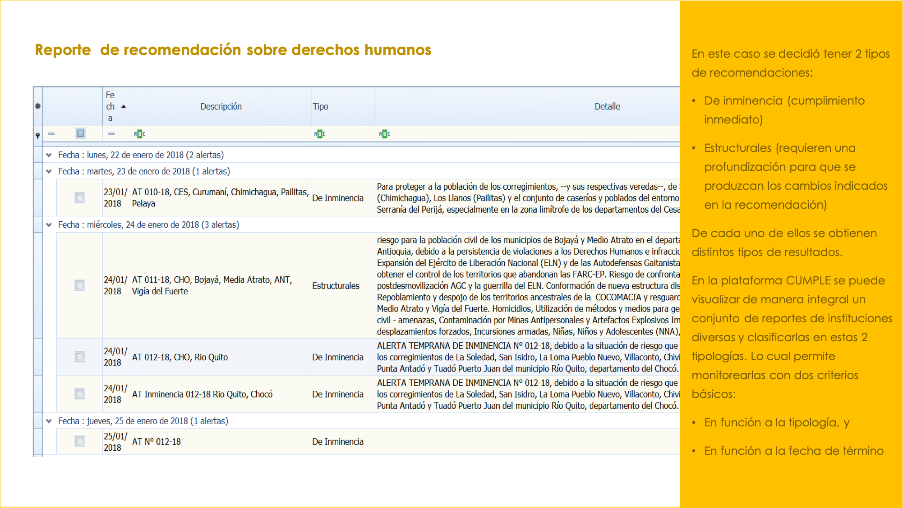
Task: Click the 'Estructurales' Tipo cell
Action: point(343,285)
